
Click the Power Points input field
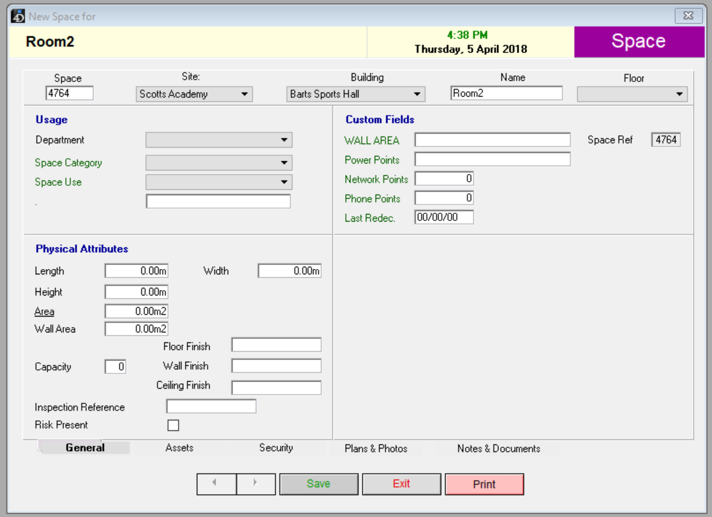[492, 159]
